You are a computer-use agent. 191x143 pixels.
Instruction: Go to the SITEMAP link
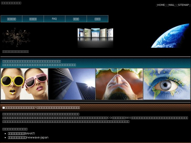pyautogui.click(x=183, y=5)
